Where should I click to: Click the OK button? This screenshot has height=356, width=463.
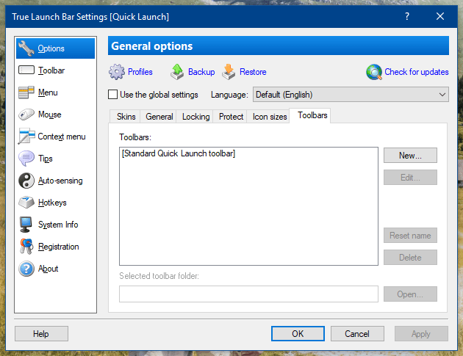[298, 333]
